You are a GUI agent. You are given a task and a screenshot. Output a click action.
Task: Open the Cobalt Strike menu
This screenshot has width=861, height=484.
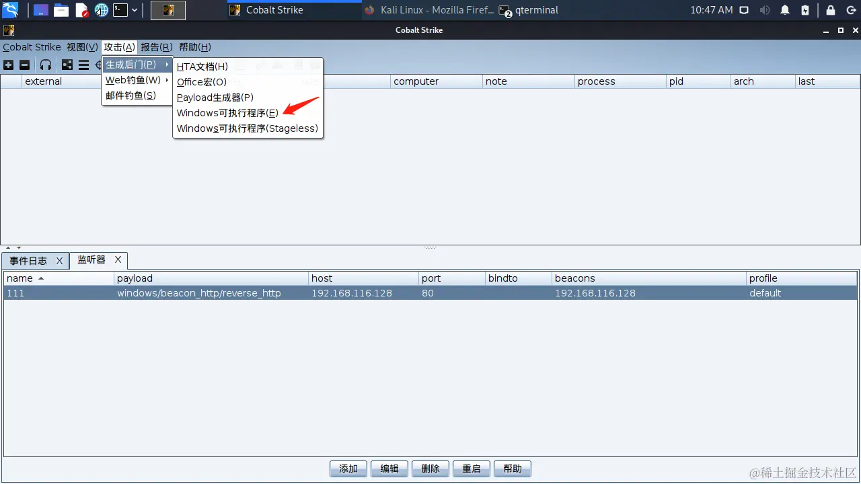pos(32,47)
